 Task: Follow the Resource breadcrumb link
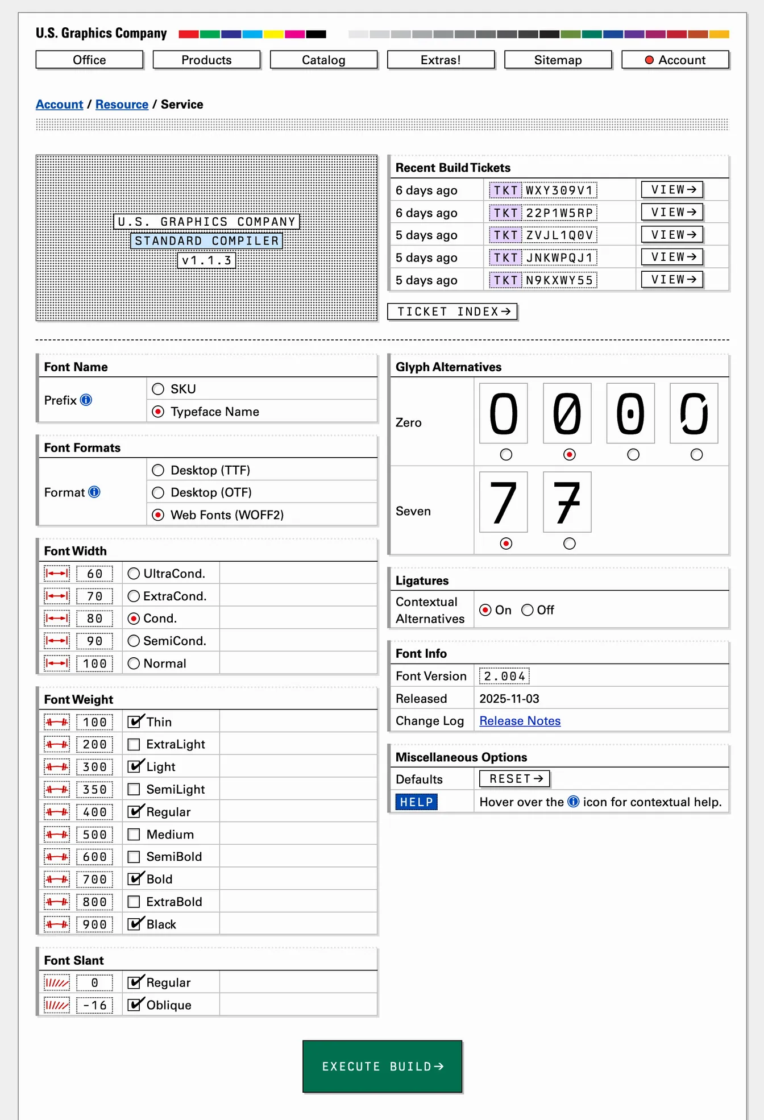[x=122, y=104]
